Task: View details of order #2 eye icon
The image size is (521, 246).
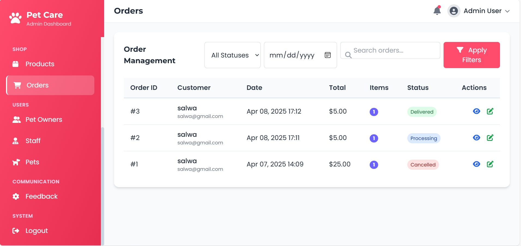Action: click(x=476, y=138)
